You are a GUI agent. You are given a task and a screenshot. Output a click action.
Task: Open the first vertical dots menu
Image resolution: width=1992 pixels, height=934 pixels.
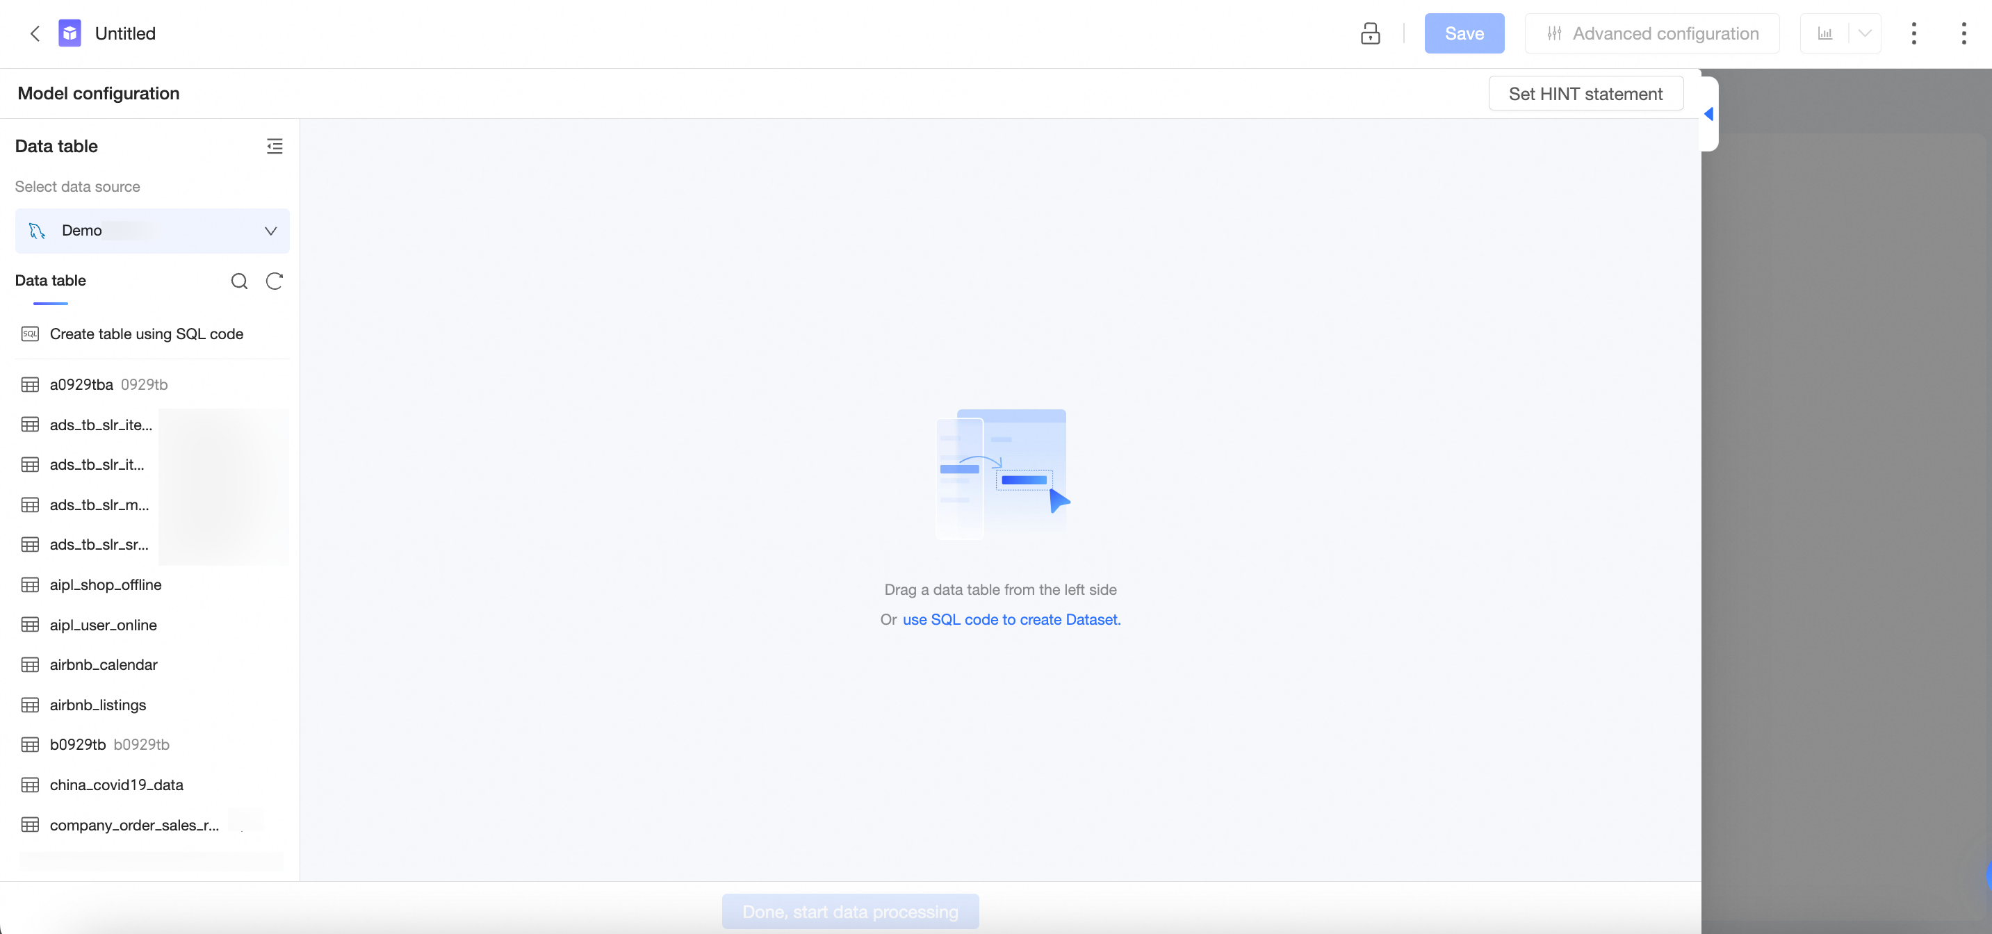[x=1913, y=33]
